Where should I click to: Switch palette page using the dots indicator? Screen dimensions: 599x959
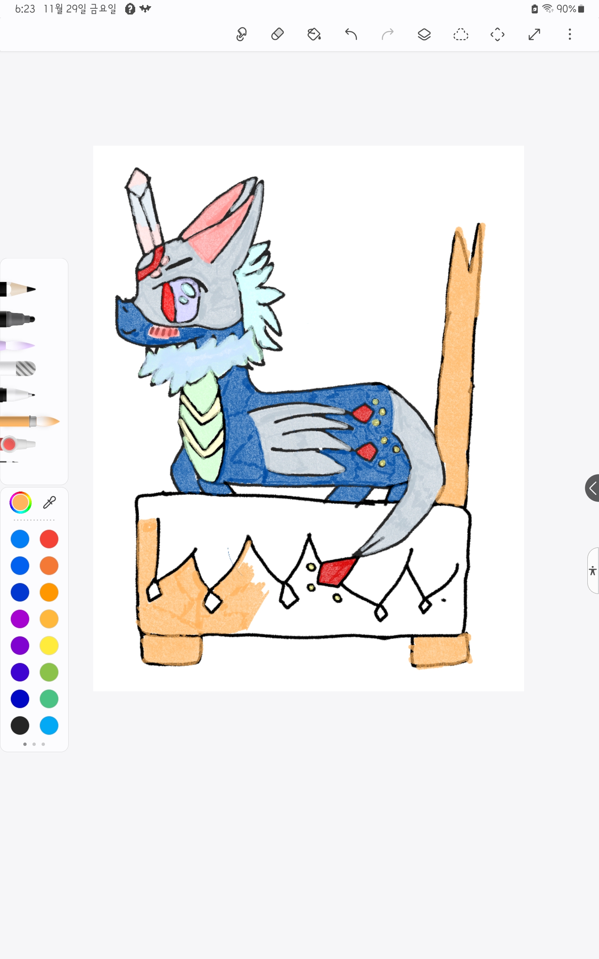click(34, 744)
